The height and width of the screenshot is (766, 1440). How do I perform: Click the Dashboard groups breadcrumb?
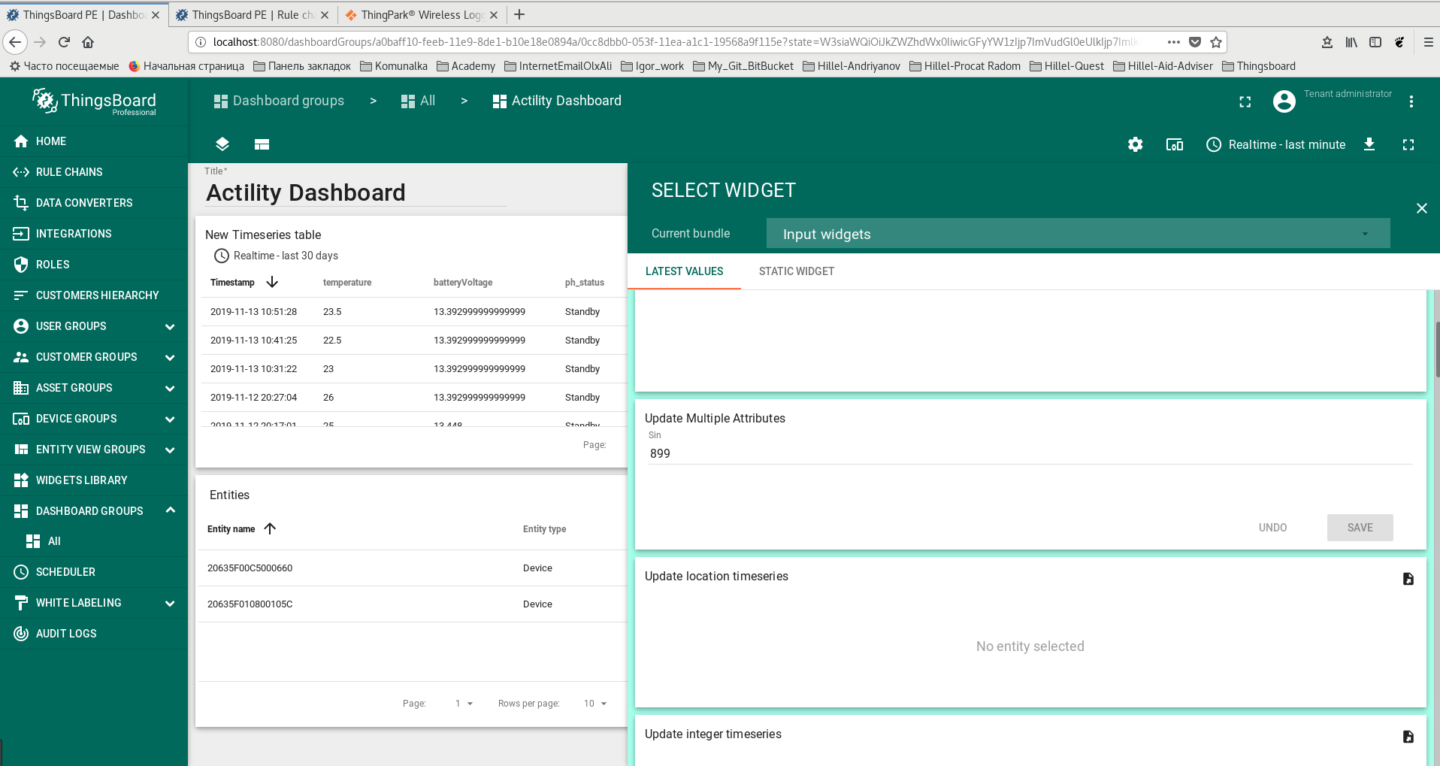point(279,101)
